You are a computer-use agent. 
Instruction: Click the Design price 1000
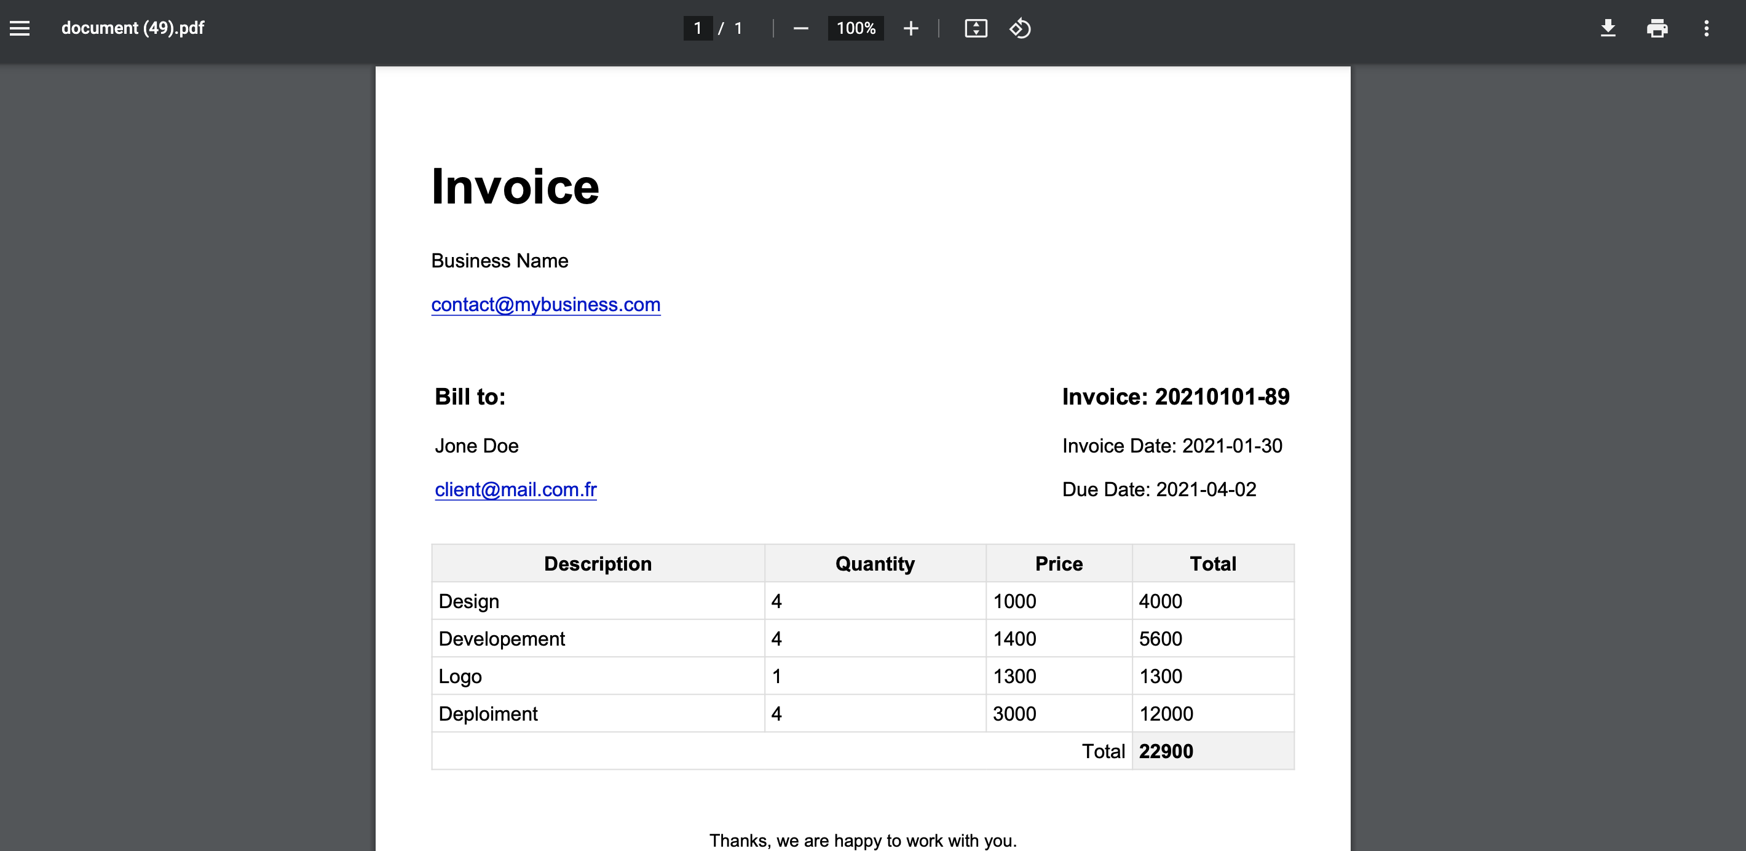[1014, 601]
